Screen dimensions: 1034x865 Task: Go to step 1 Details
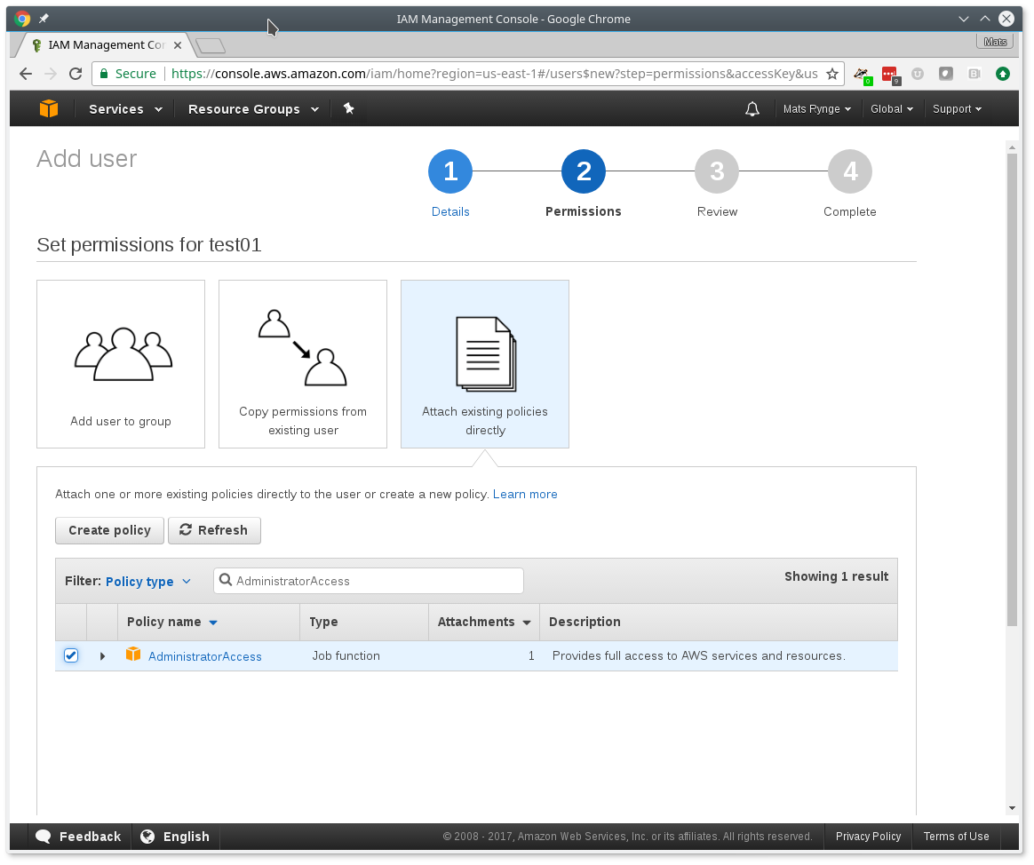[x=450, y=171]
